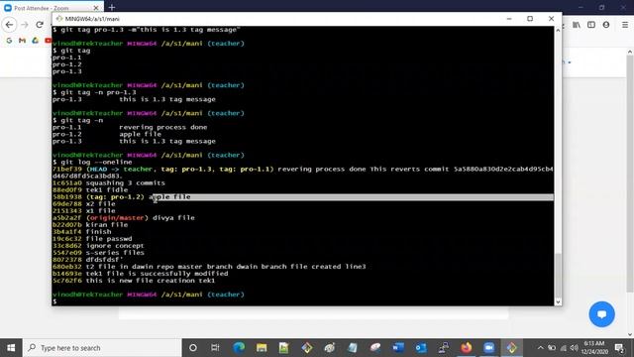
Task: Click the last empty '$' prompt line
Action: click(x=54, y=301)
